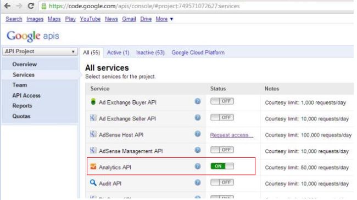Click the Analytics API name
Viewport: 357px width, 200px height.
pos(115,167)
